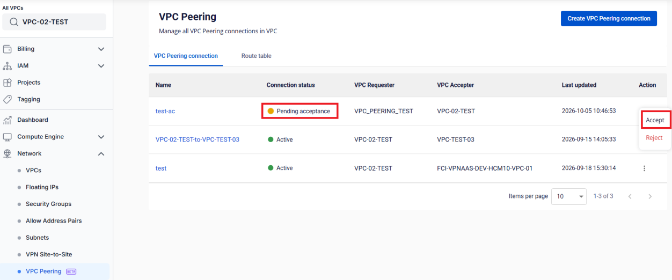Click the Dashboard chart icon

(8, 120)
